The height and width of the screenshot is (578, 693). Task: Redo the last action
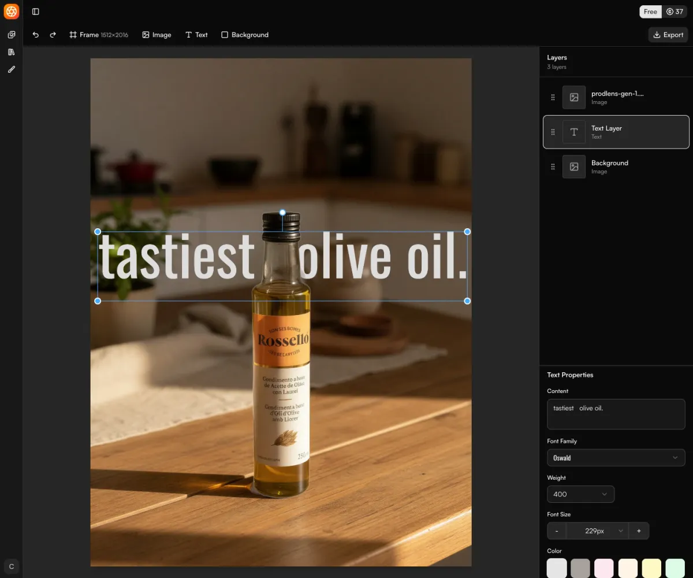53,35
